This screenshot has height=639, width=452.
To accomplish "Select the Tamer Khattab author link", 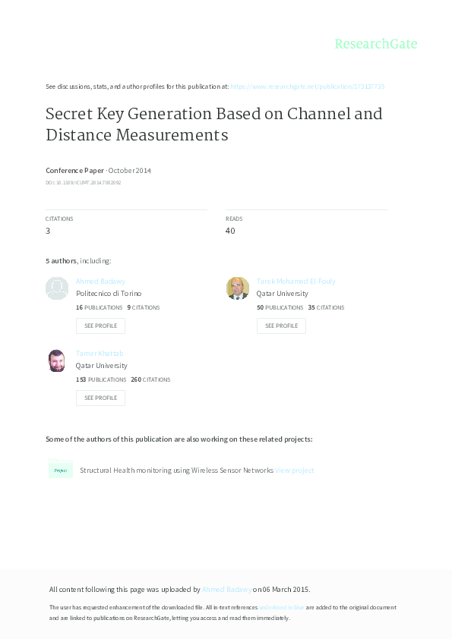I will (x=99, y=353).
